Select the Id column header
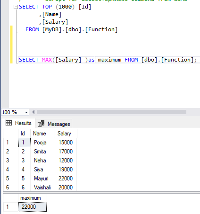This screenshot has width=200, height=214. (x=24, y=134)
